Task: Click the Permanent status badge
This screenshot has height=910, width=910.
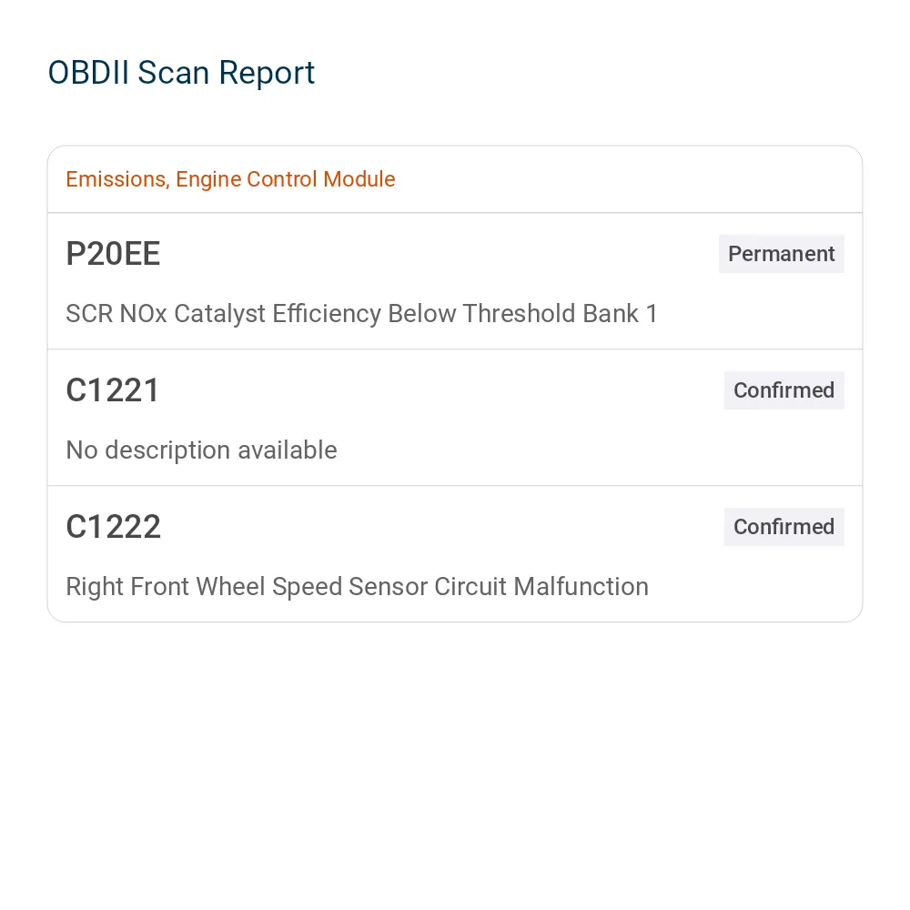Action: point(781,254)
